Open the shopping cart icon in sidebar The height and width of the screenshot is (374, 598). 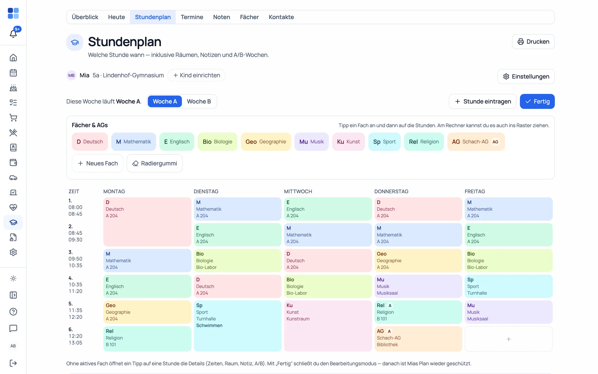coord(13,118)
